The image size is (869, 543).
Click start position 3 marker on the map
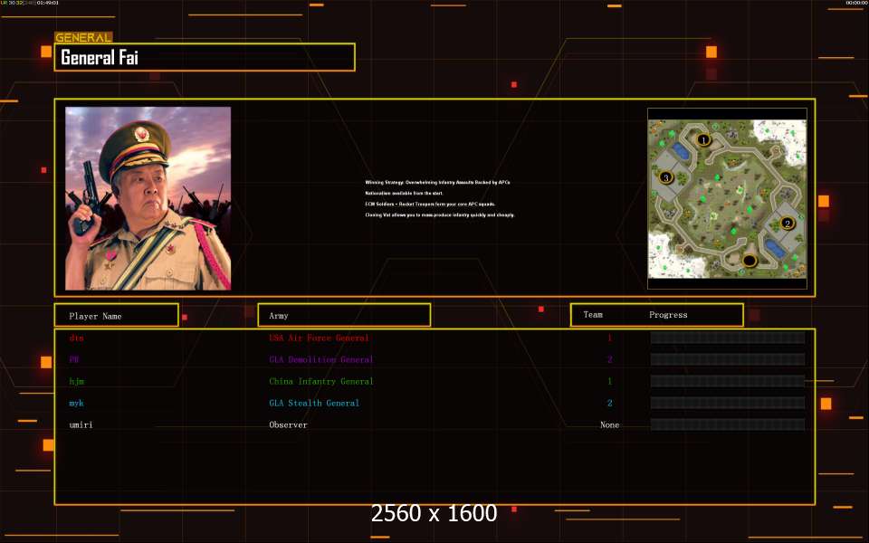click(x=666, y=177)
